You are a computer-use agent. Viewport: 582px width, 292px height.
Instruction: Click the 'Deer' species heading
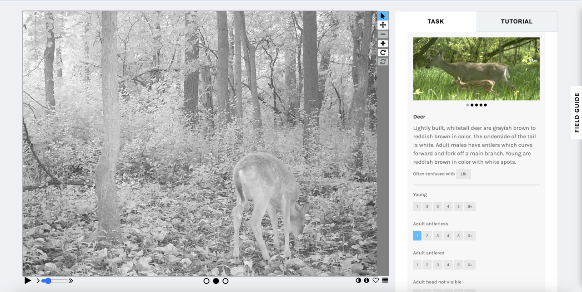click(419, 117)
